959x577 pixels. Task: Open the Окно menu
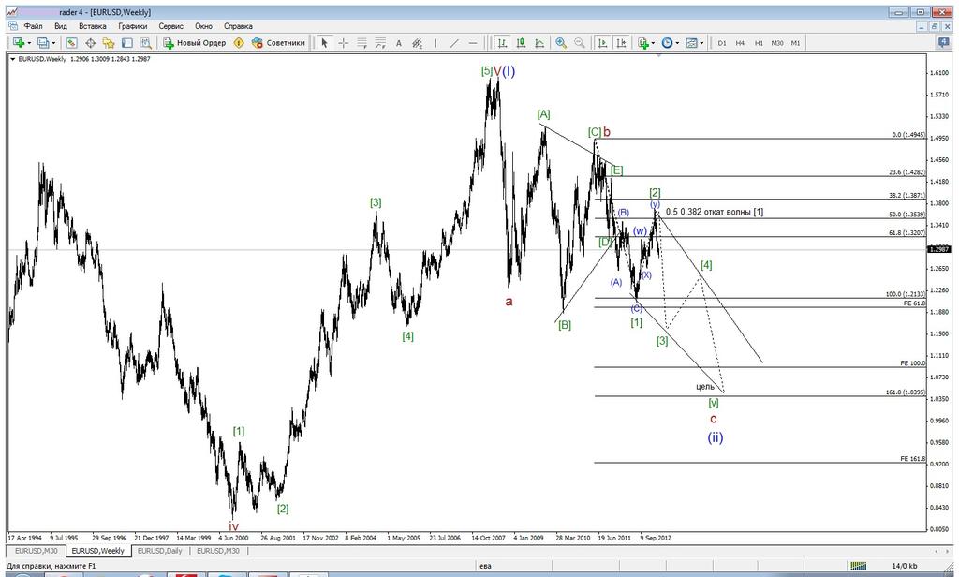coord(203,26)
